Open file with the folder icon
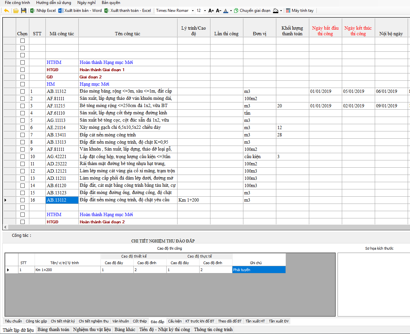Image resolution: width=410 pixels, height=334 pixels. tap(16, 11)
